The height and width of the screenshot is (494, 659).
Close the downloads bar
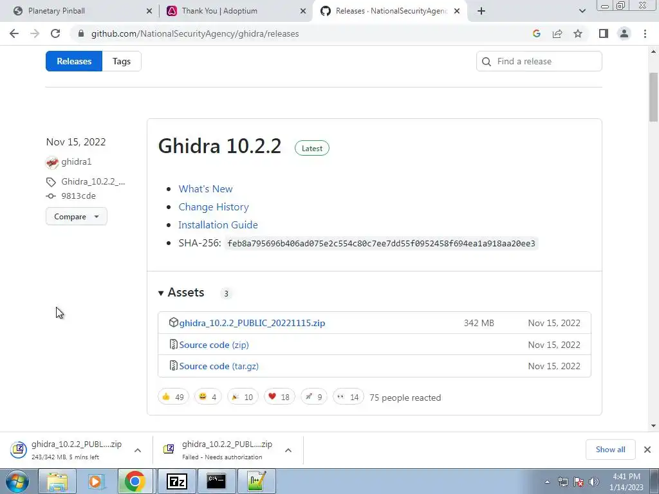(x=647, y=450)
